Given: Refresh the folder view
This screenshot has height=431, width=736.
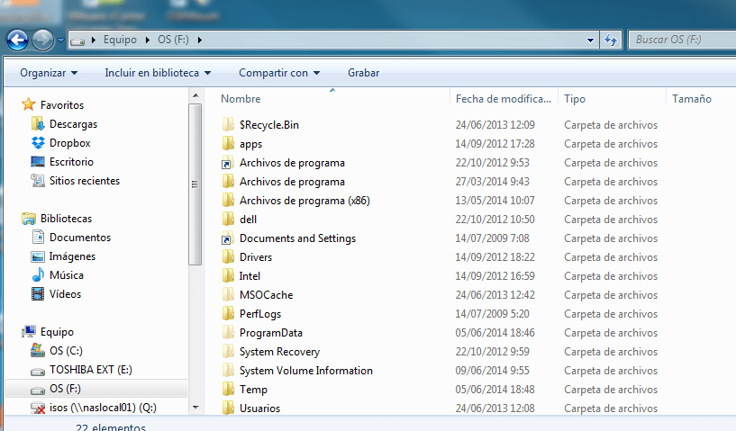Looking at the screenshot, I should click(x=611, y=40).
